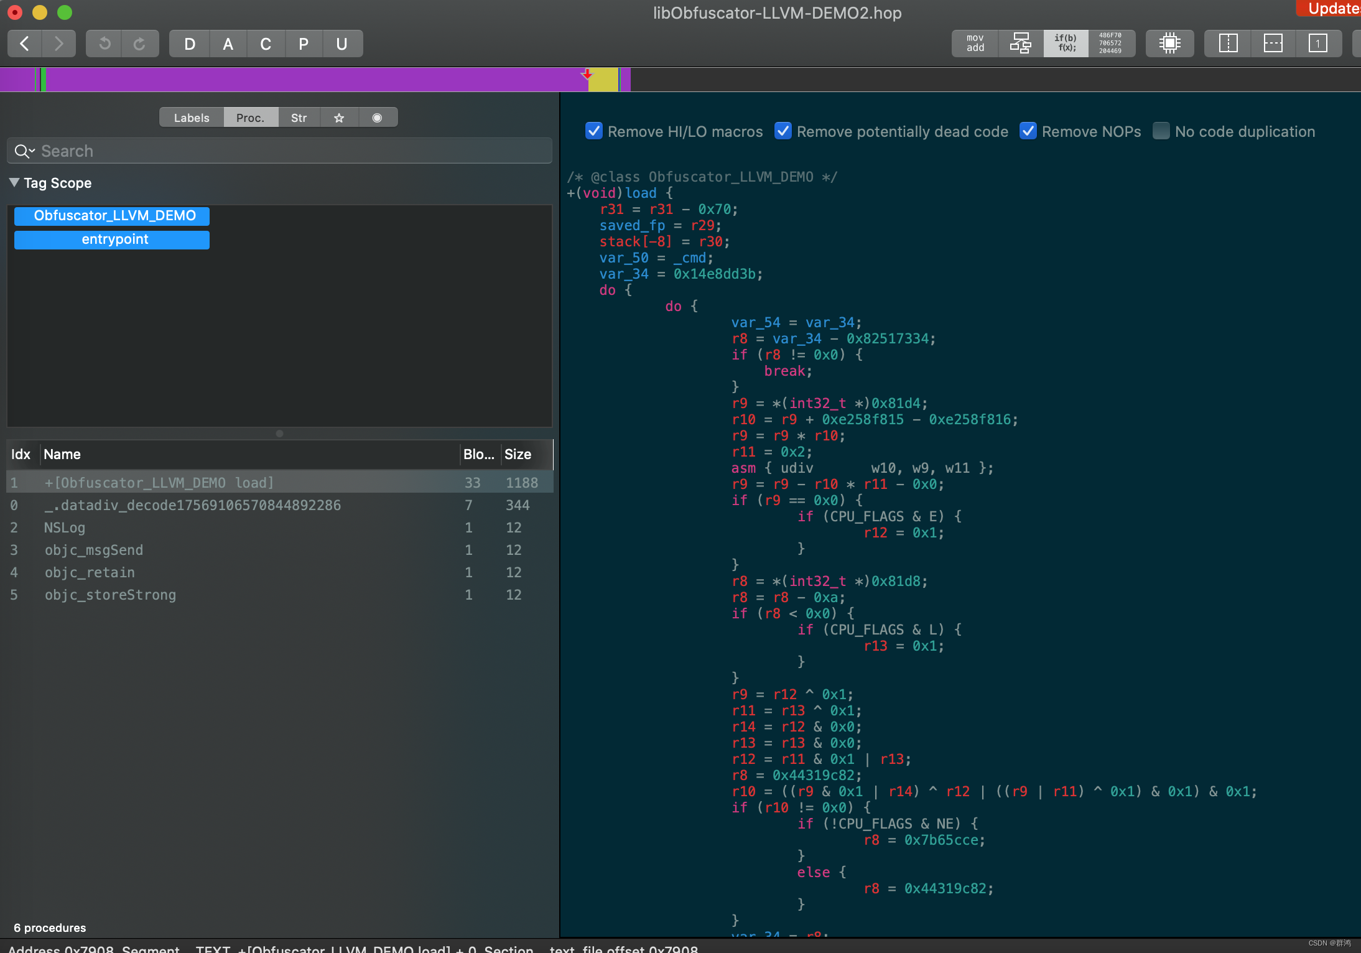Toggle the left sidebar panel icon
The width and height of the screenshot is (1361, 953).
(x=1228, y=44)
